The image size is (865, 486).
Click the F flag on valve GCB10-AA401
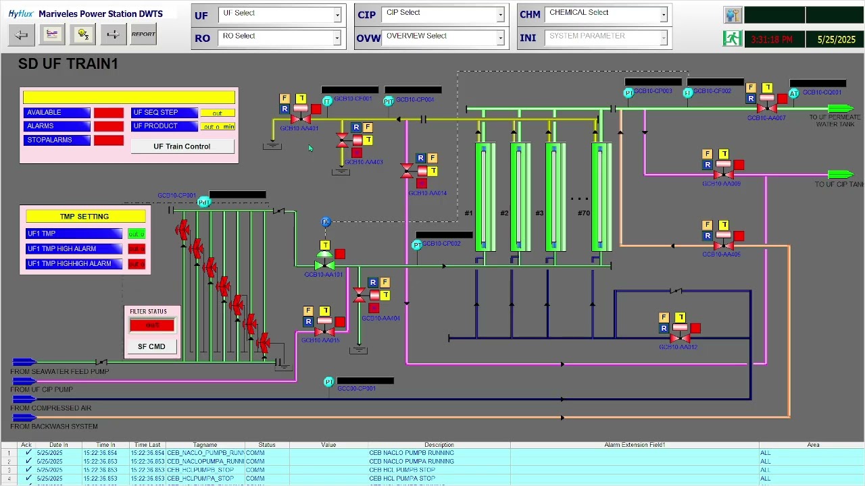pos(285,99)
